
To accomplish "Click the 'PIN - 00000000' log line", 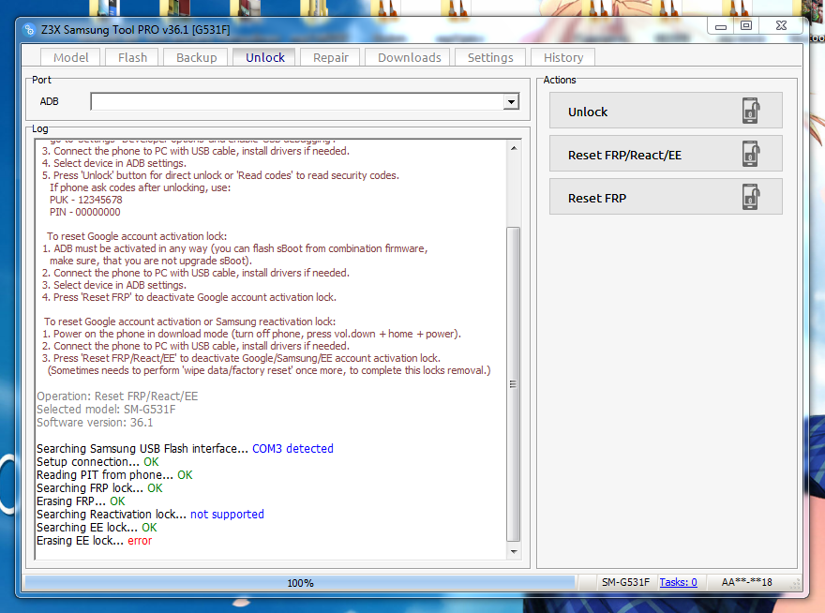I will (84, 212).
